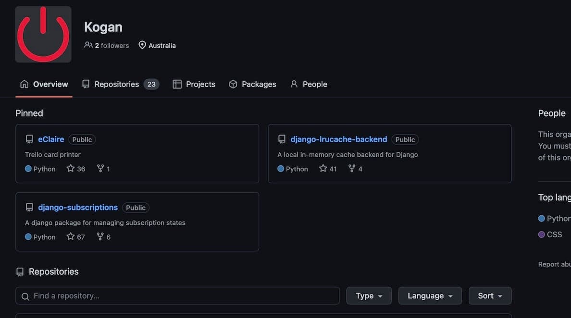This screenshot has height=318, width=571.
Task: Click the eClaire repository icon
Action: [29, 139]
